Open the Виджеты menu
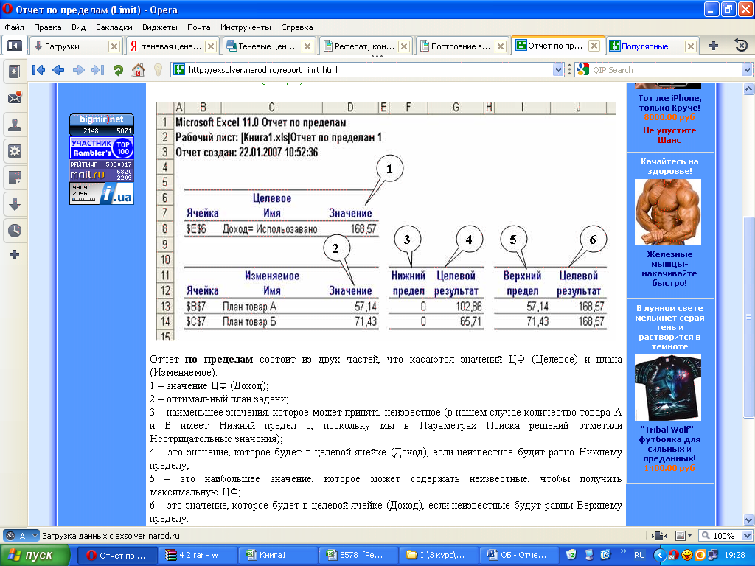The image size is (755, 566). tap(160, 27)
